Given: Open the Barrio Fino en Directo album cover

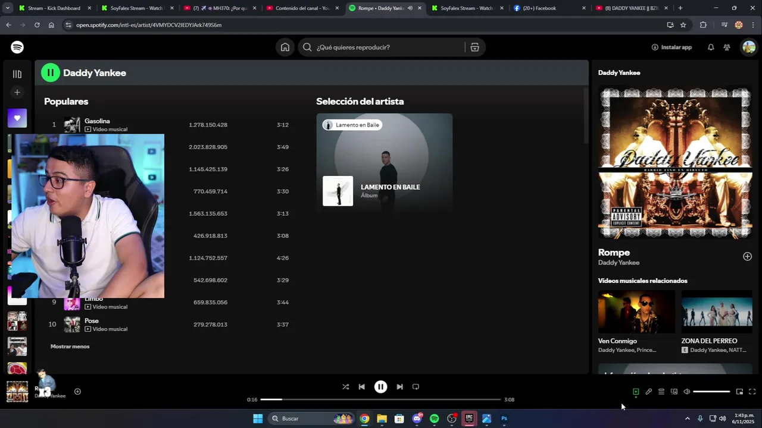Looking at the screenshot, I should tap(675, 163).
